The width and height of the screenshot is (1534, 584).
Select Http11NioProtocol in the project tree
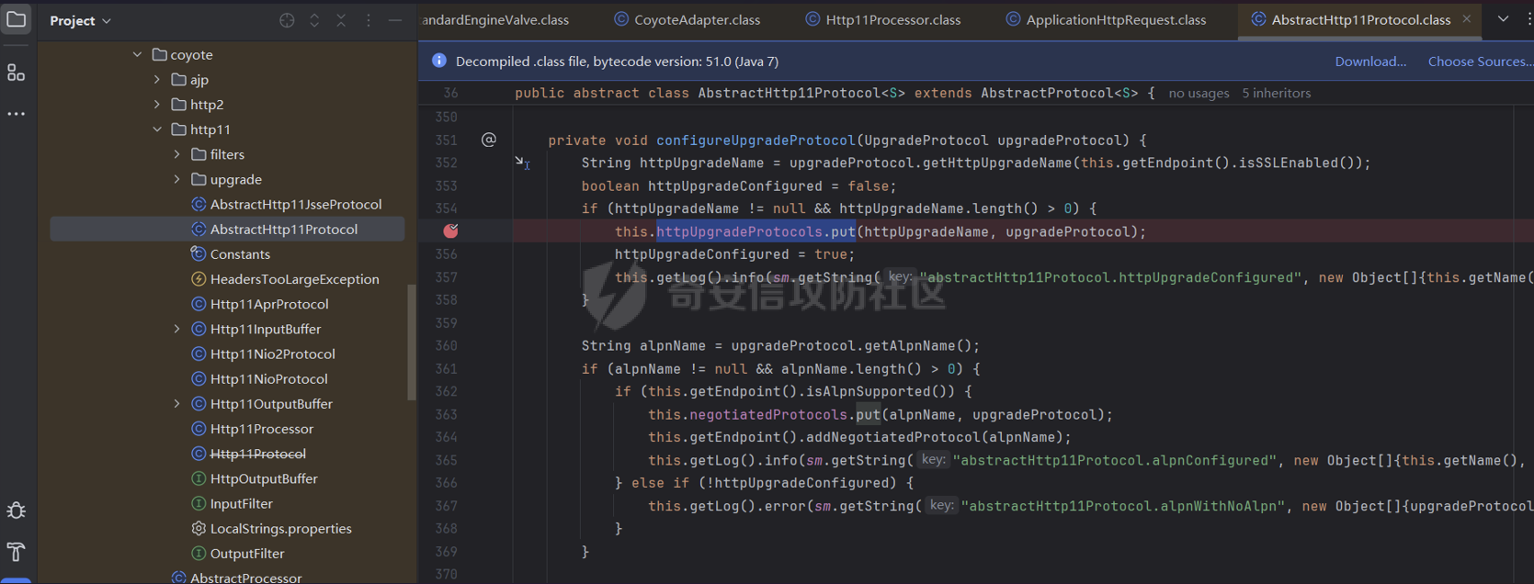(x=268, y=378)
